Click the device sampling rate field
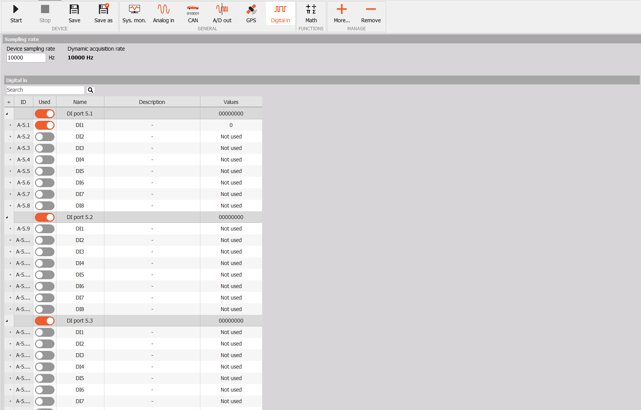 tap(26, 58)
